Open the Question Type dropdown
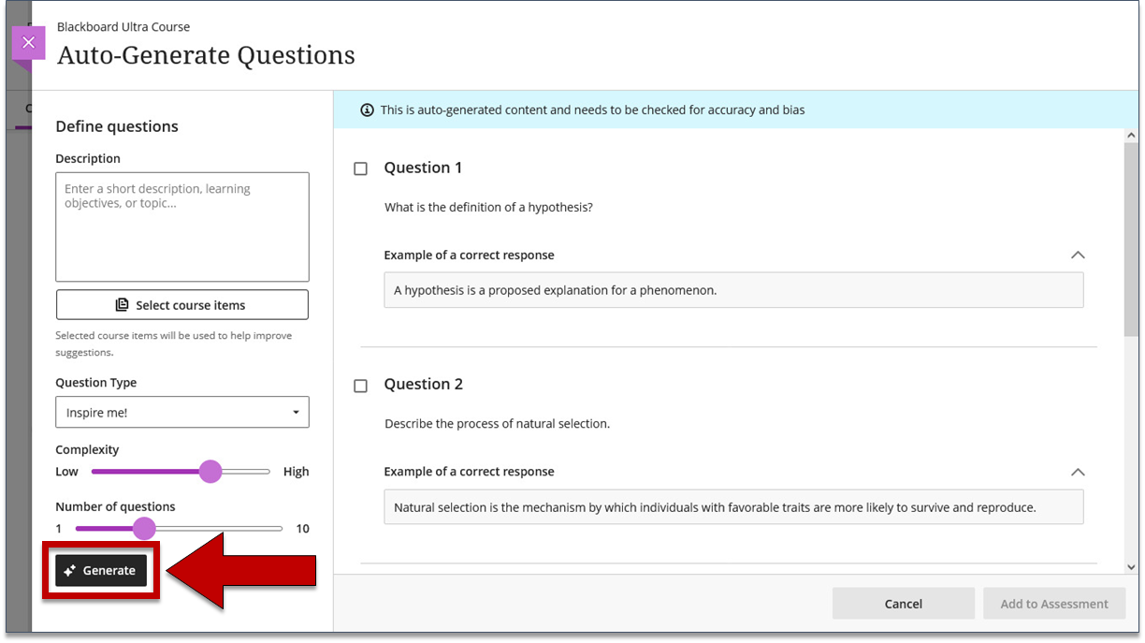The height and width of the screenshot is (643, 1145). coord(182,413)
